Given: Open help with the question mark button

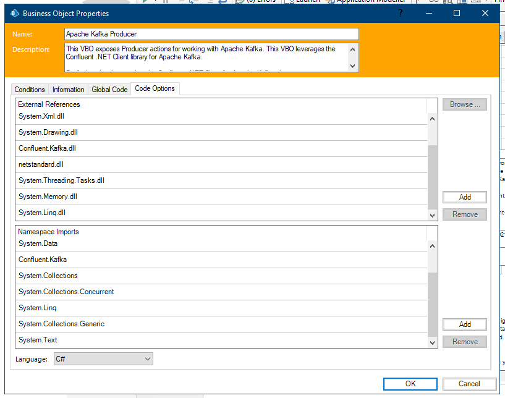Looking at the screenshot, I should tap(401, 13).
